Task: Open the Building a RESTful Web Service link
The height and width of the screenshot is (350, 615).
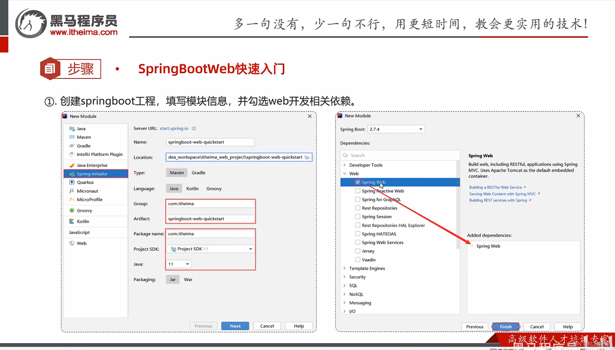Action: coord(496,187)
